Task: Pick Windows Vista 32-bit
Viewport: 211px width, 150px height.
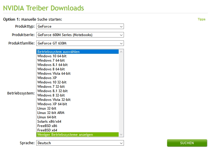Action: [77, 99]
